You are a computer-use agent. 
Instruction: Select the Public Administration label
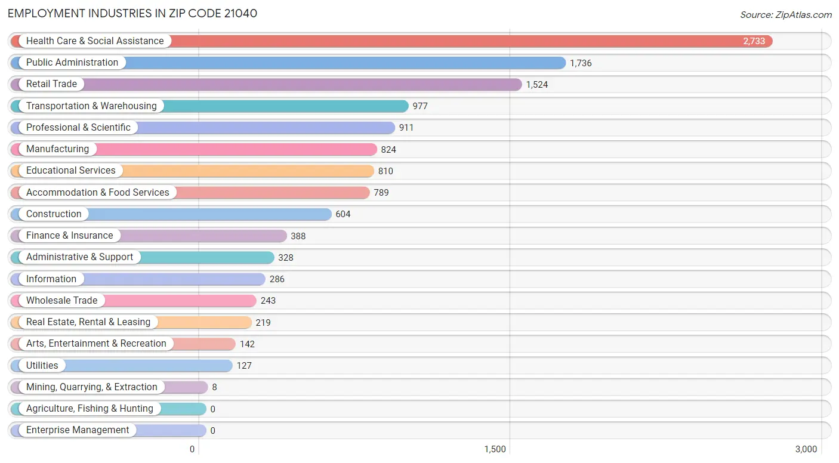pos(72,63)
